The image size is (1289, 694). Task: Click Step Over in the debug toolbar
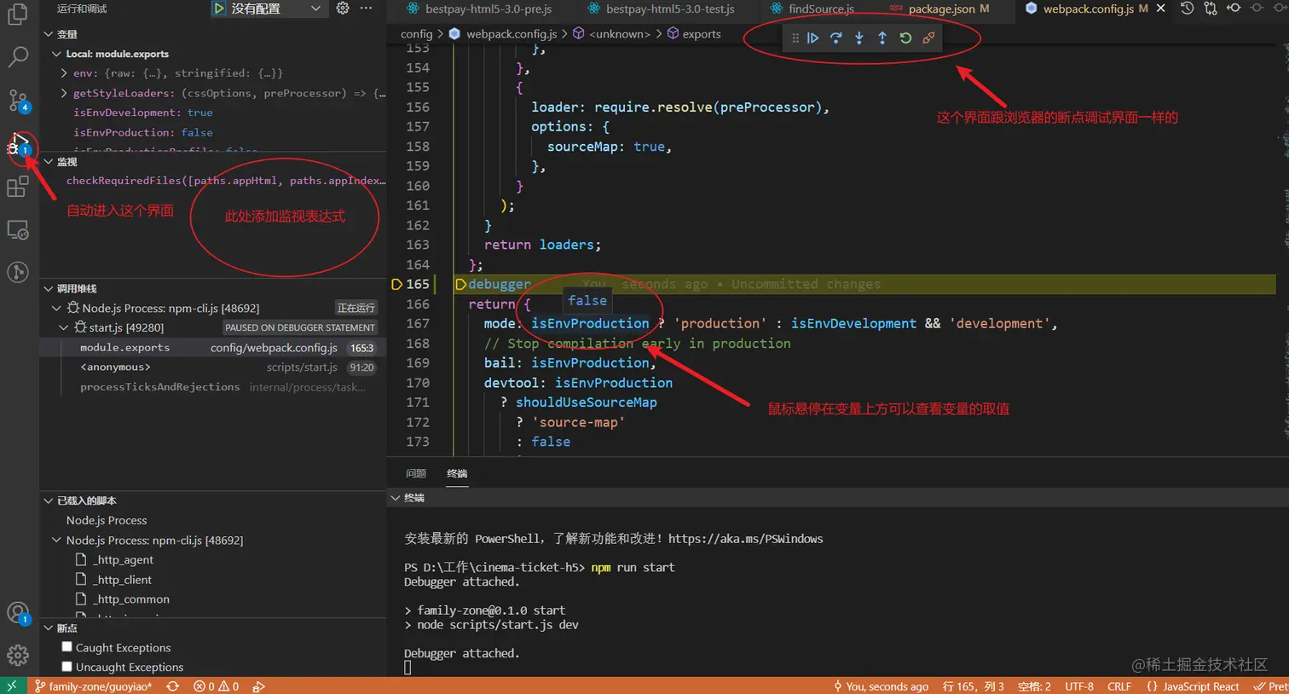click(835, 38)
